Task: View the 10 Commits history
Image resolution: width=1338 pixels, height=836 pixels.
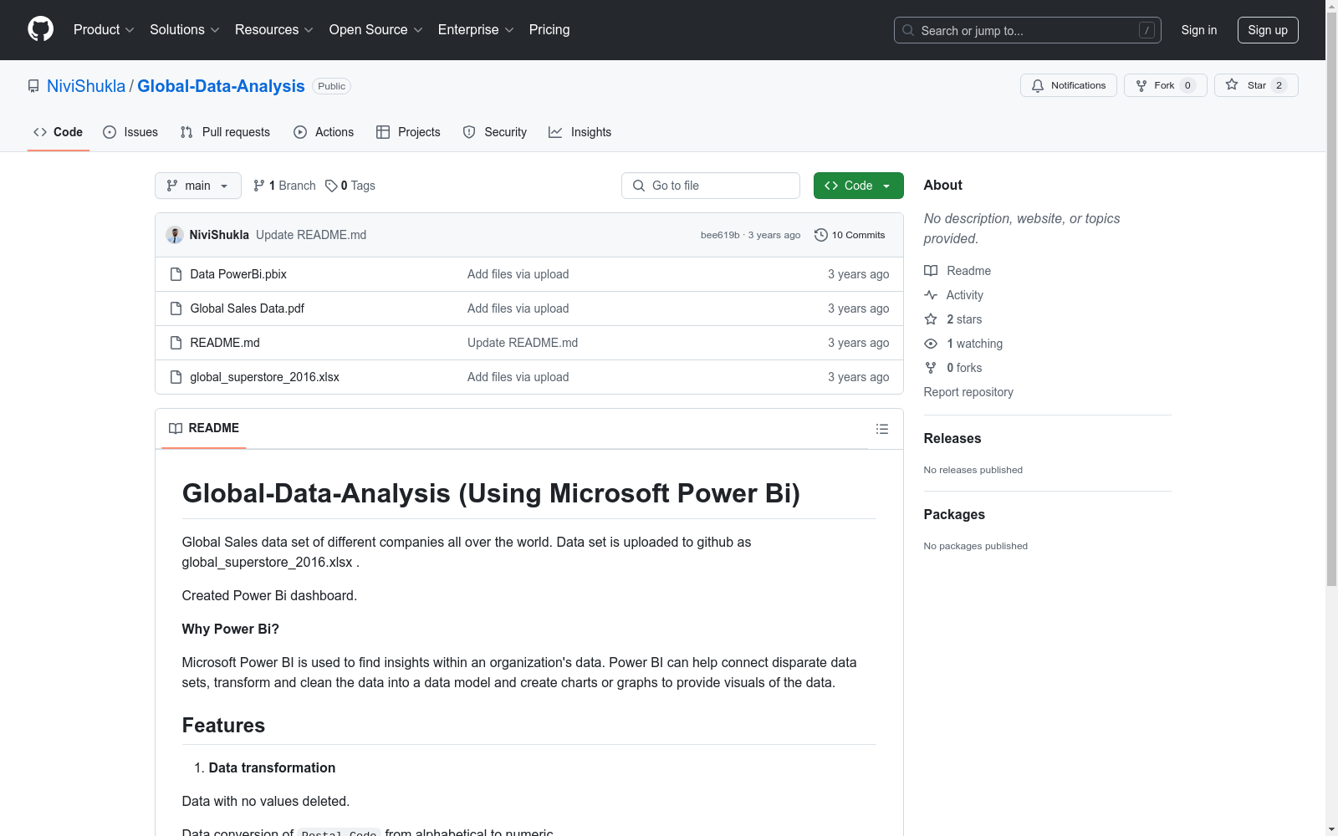Action: point(850,235)
